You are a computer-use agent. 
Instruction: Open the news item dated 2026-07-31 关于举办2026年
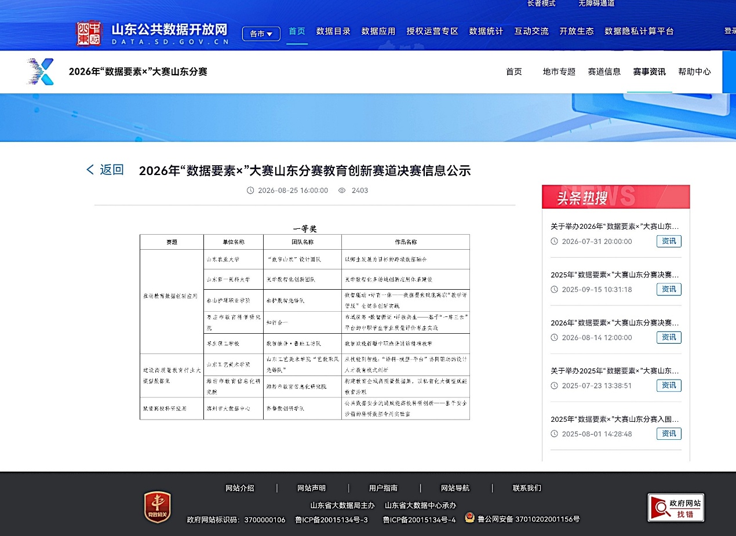615,227
